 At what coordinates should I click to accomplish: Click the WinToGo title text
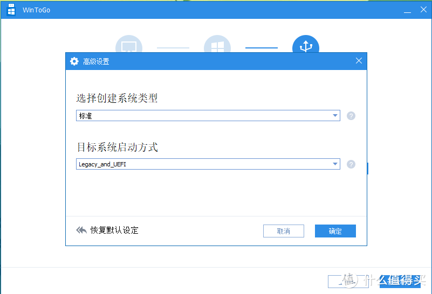(x=36, y=10)
